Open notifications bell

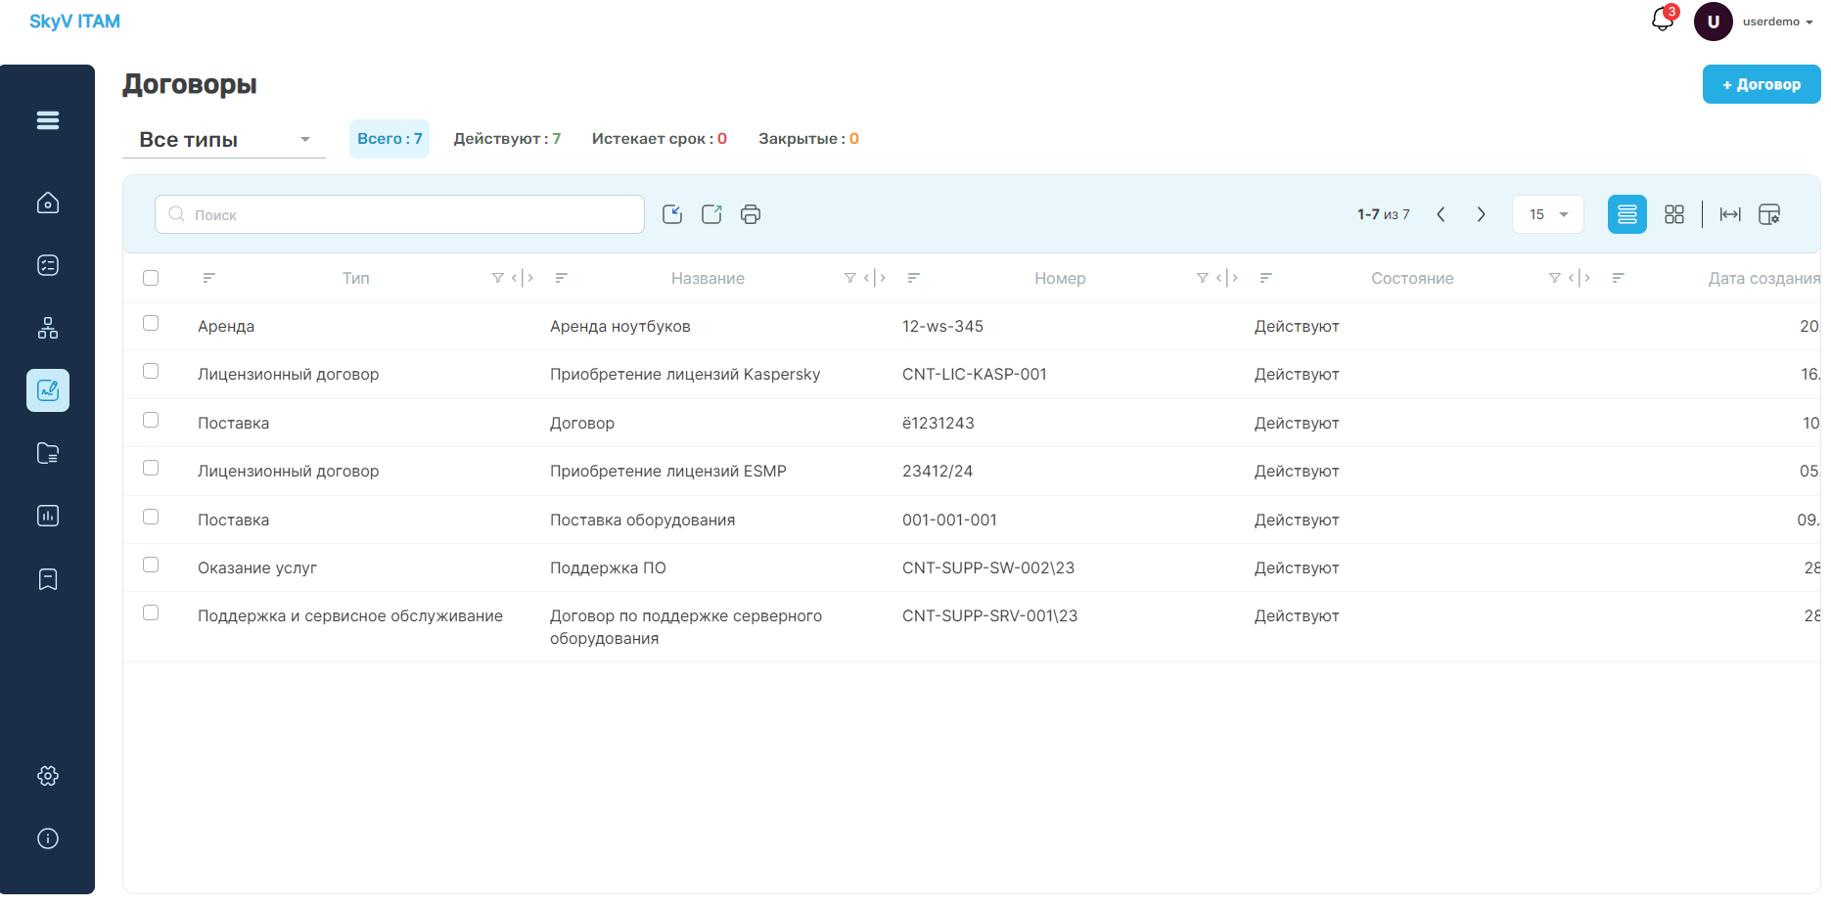[x=1663, y=20]
